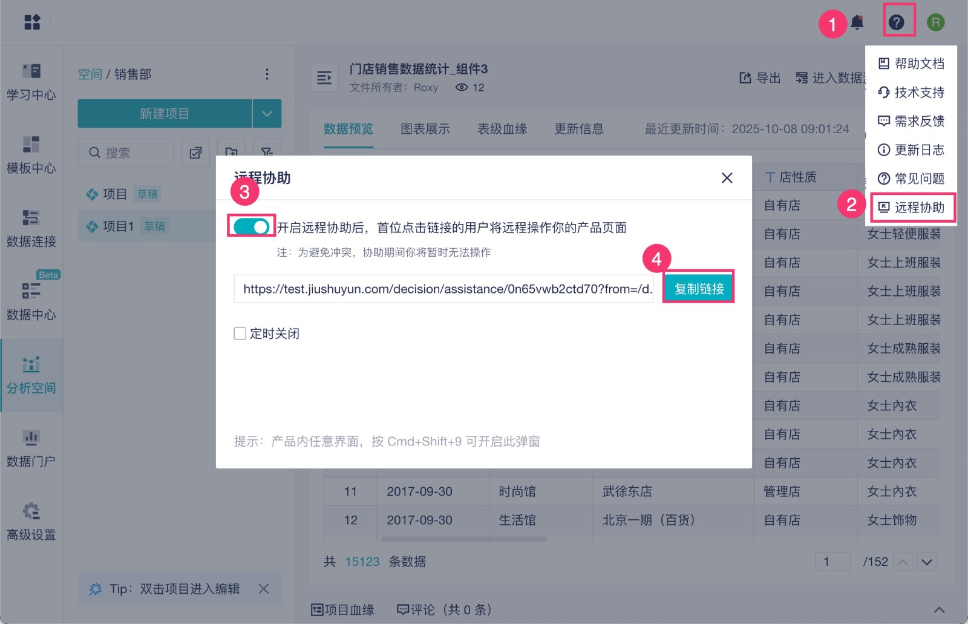
Task: Toggle the table list panel icon
Action: (x=324, y=77)
